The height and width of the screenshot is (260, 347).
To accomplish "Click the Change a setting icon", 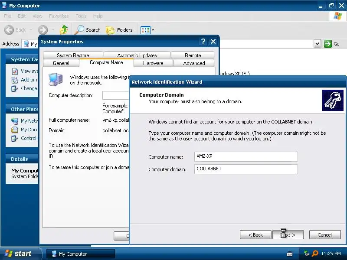I will 15,88.
